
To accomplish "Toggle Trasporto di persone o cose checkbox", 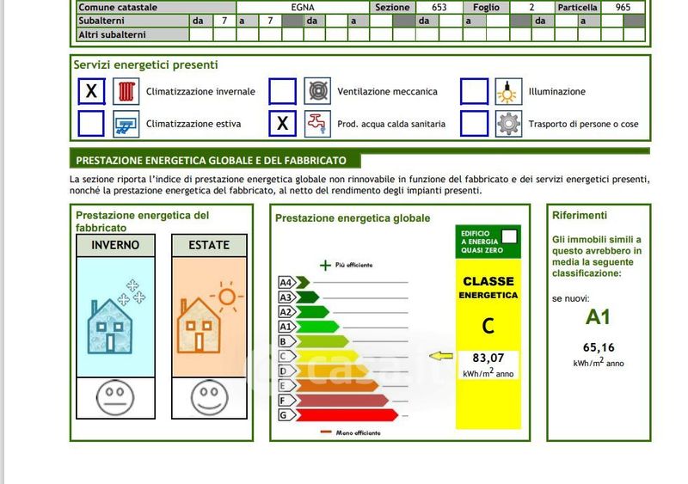I will point(475,124).
